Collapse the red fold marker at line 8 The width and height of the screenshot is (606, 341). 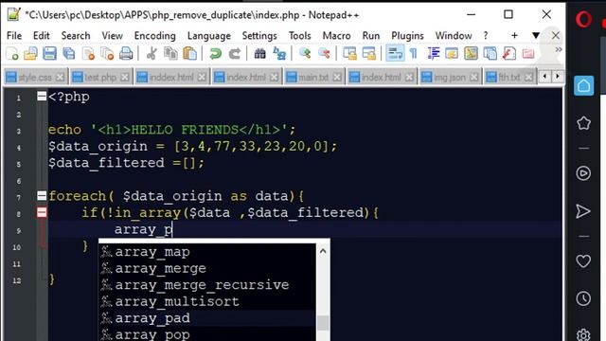(42, 212)
